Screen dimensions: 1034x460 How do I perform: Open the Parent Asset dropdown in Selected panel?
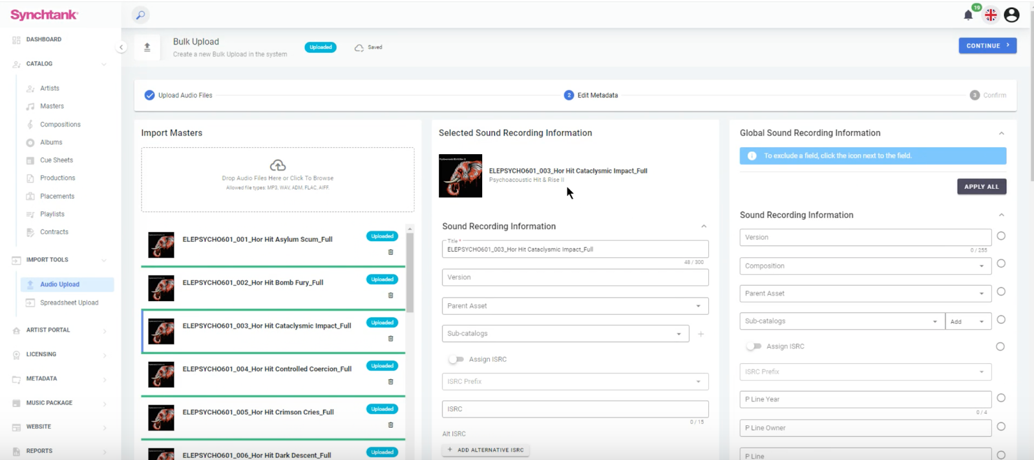575,306
